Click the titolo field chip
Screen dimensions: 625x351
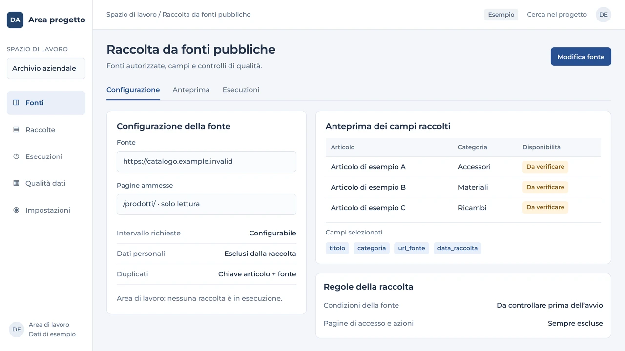pos(337,248)
